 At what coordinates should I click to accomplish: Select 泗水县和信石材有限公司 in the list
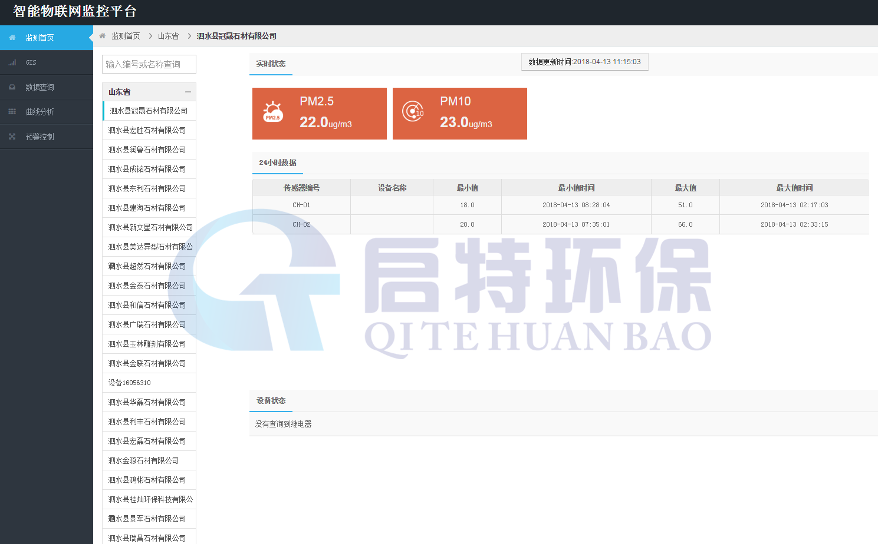click(149, 305)
